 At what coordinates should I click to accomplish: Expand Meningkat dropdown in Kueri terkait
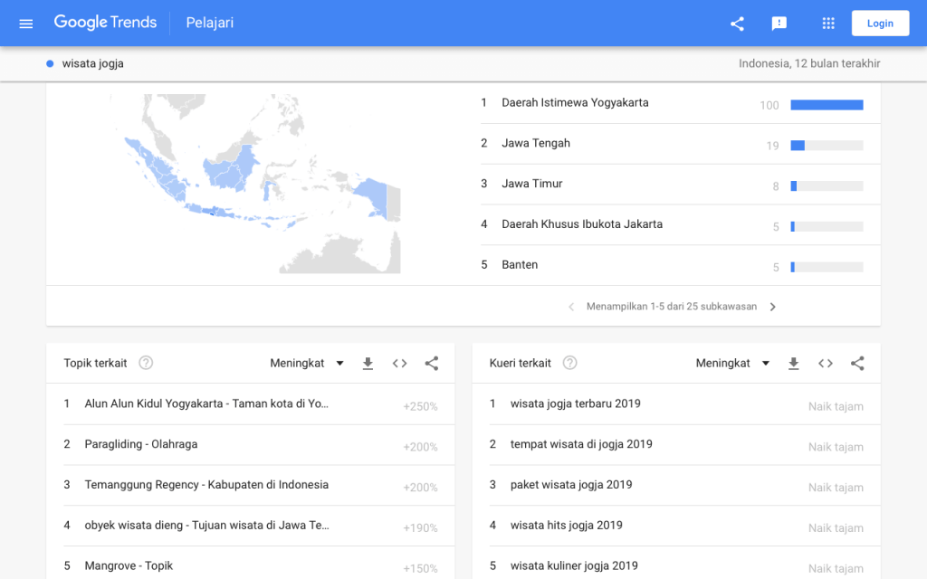[732, 364]
